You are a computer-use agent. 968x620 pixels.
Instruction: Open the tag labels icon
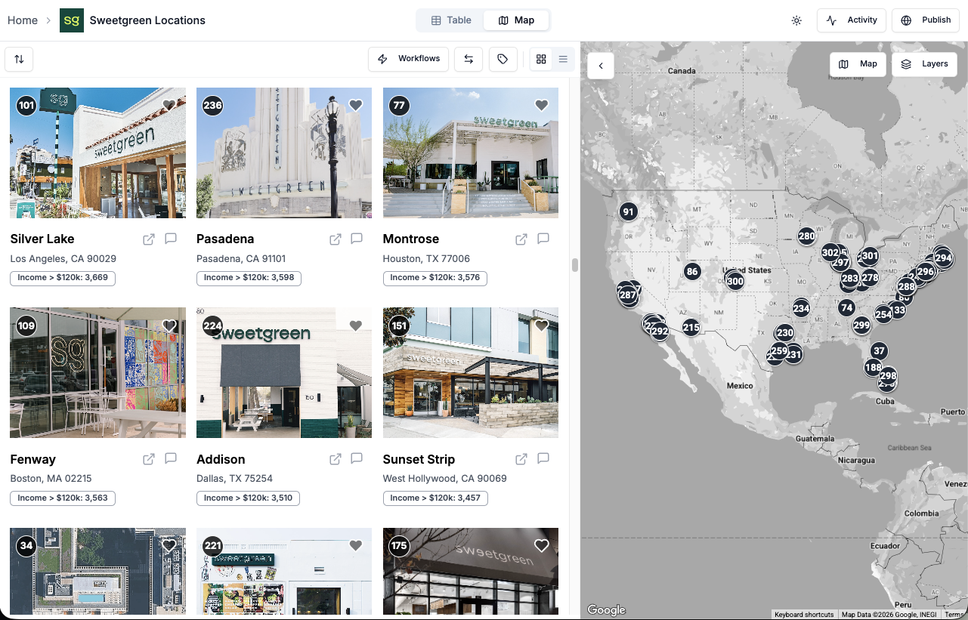(503, 58)
